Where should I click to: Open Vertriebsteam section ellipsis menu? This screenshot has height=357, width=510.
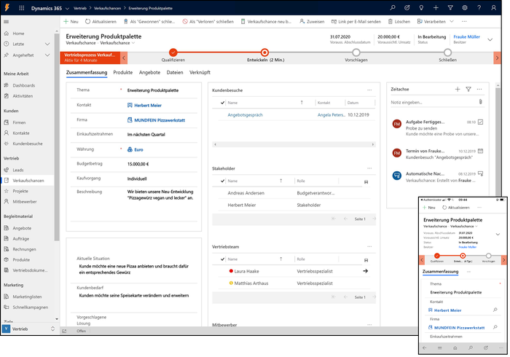coord(369,246)
